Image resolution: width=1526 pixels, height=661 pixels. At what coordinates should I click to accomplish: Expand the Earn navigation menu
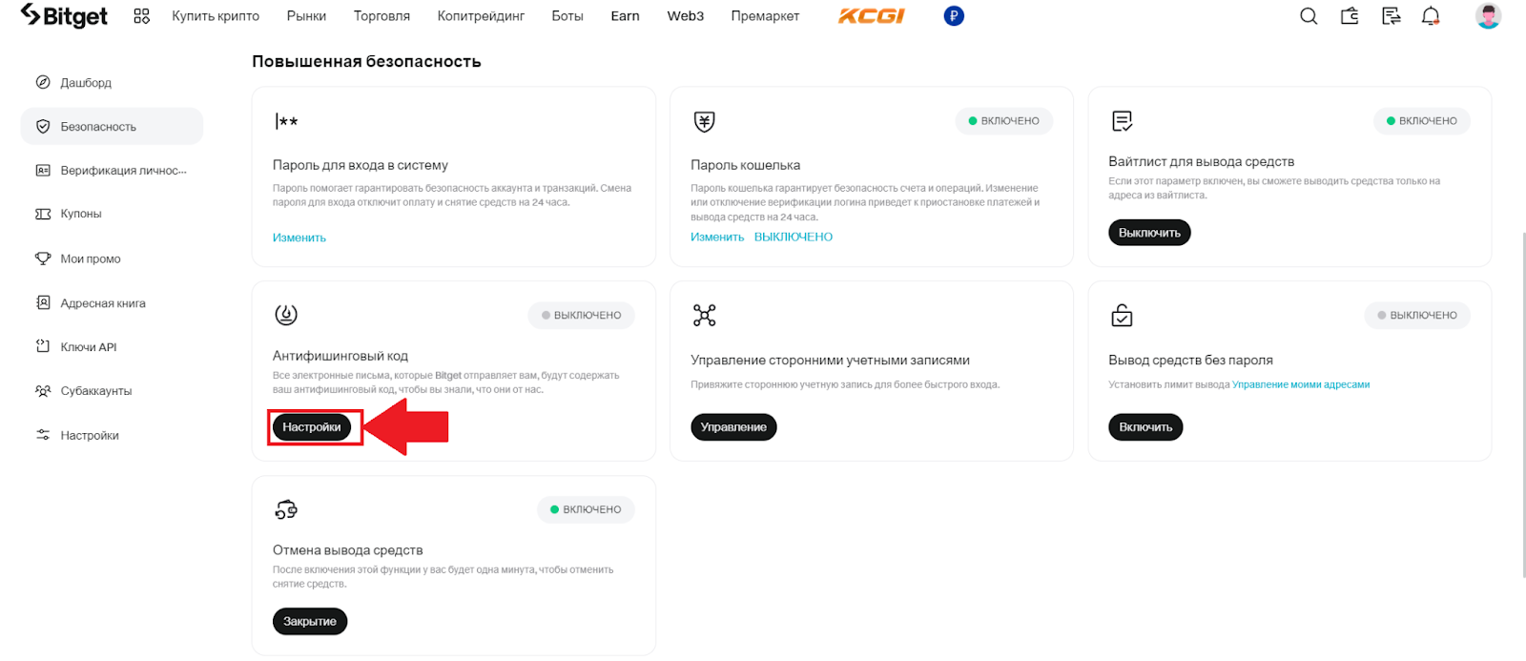pos(625,16)
